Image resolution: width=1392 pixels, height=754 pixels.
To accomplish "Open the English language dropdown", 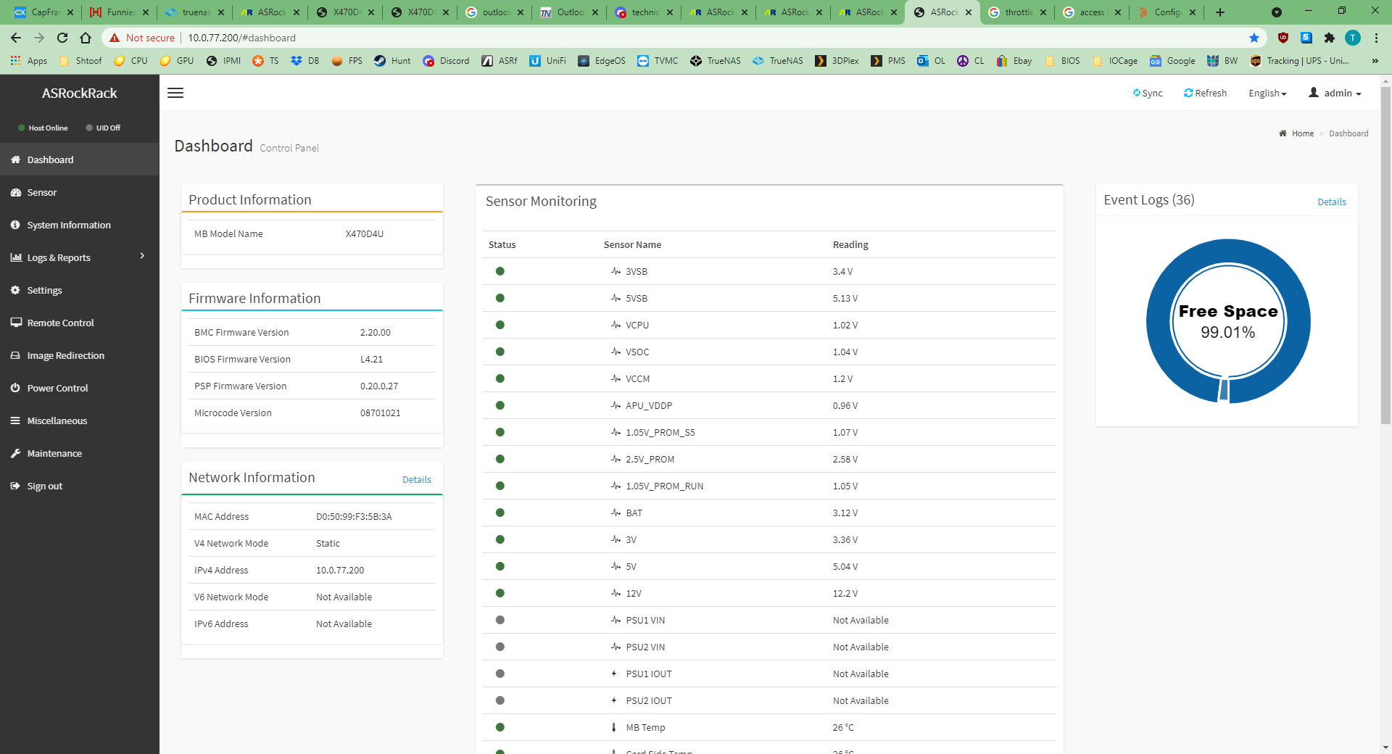I will click(1267, 93).
